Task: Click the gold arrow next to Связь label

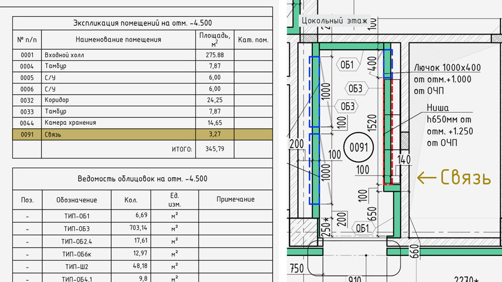Action: pyautogui.click(x=426, y=177)
